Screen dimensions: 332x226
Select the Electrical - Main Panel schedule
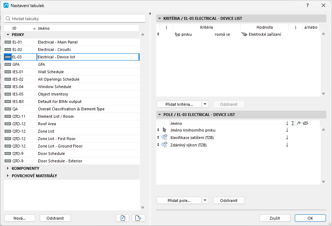(x=72, y=42)
